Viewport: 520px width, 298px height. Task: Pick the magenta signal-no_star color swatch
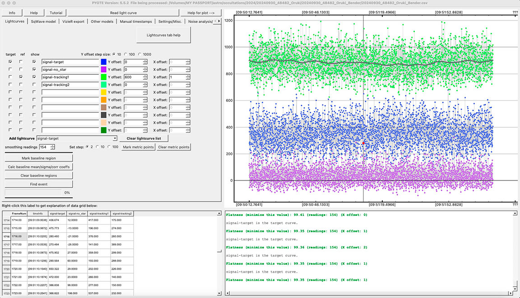103,69
